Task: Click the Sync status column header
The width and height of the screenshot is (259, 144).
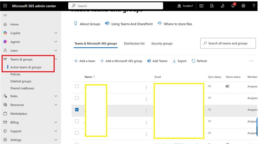Action: (x=214, y=77)
